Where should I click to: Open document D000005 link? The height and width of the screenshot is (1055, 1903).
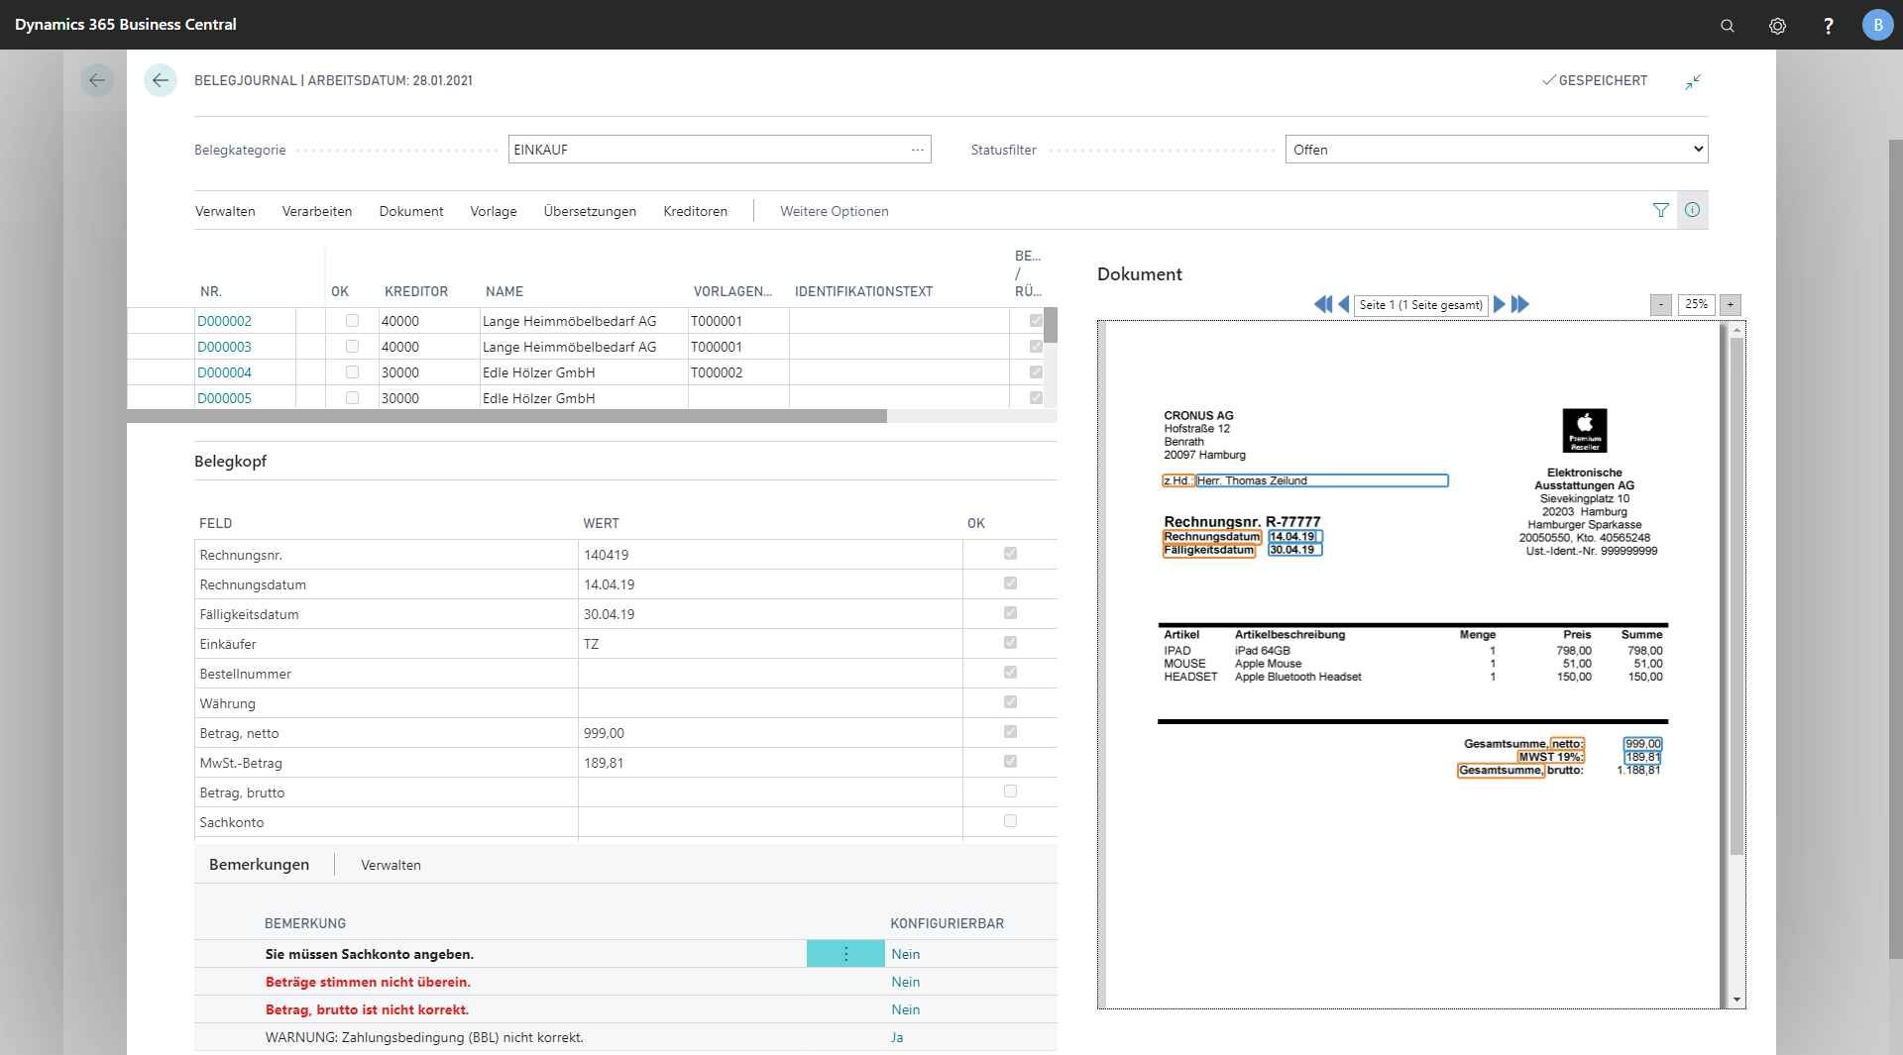tap(225, 398)
